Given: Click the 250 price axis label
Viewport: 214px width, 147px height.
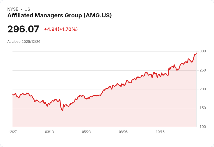Looking at the screenshot, I should coord(203,70).
